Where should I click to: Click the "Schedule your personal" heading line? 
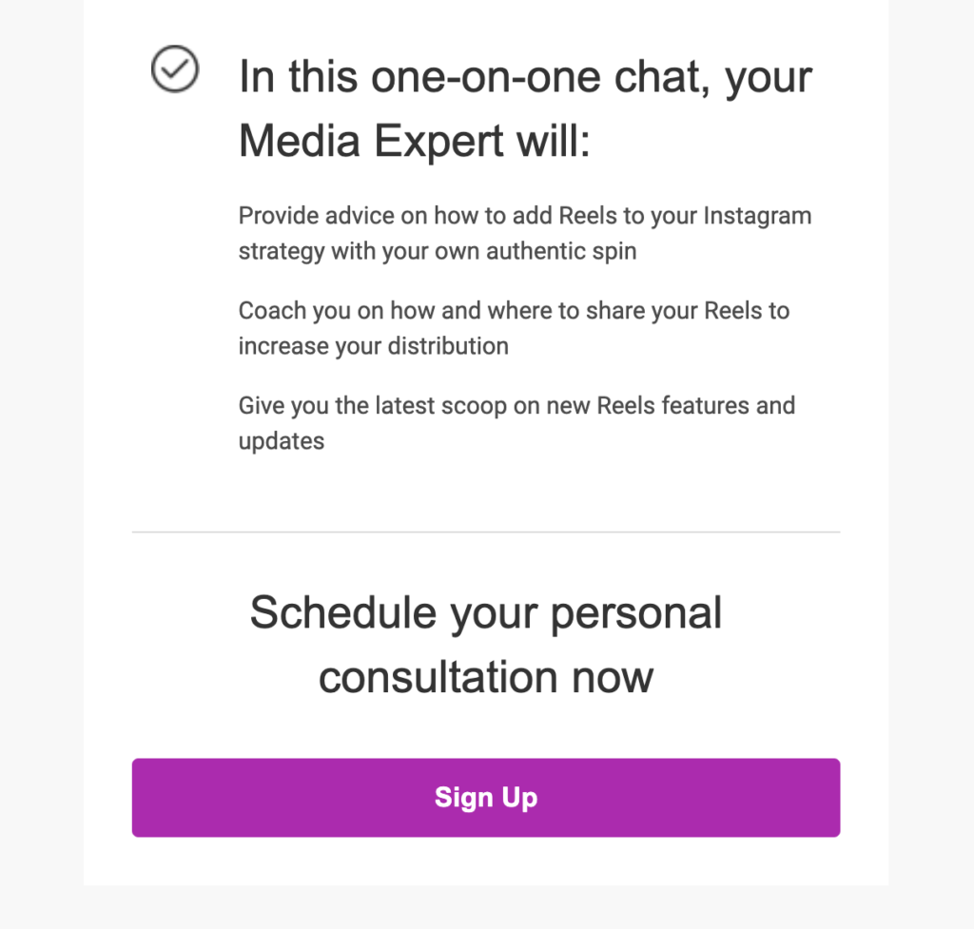click(486, 613)
